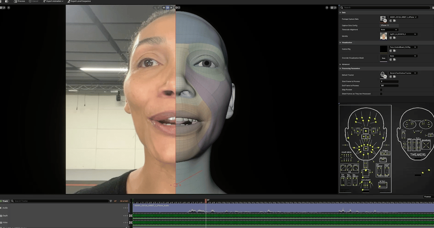Click the Add Track button
The image size is (434, 228).
[x=4, y=201]
